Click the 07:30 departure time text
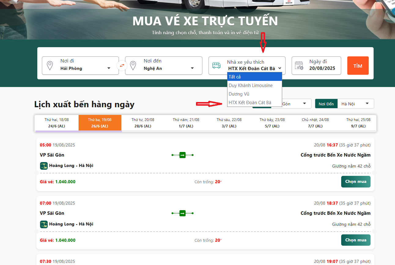The height and width of the screenshot is (265, 395). click(x=46, y=261)
